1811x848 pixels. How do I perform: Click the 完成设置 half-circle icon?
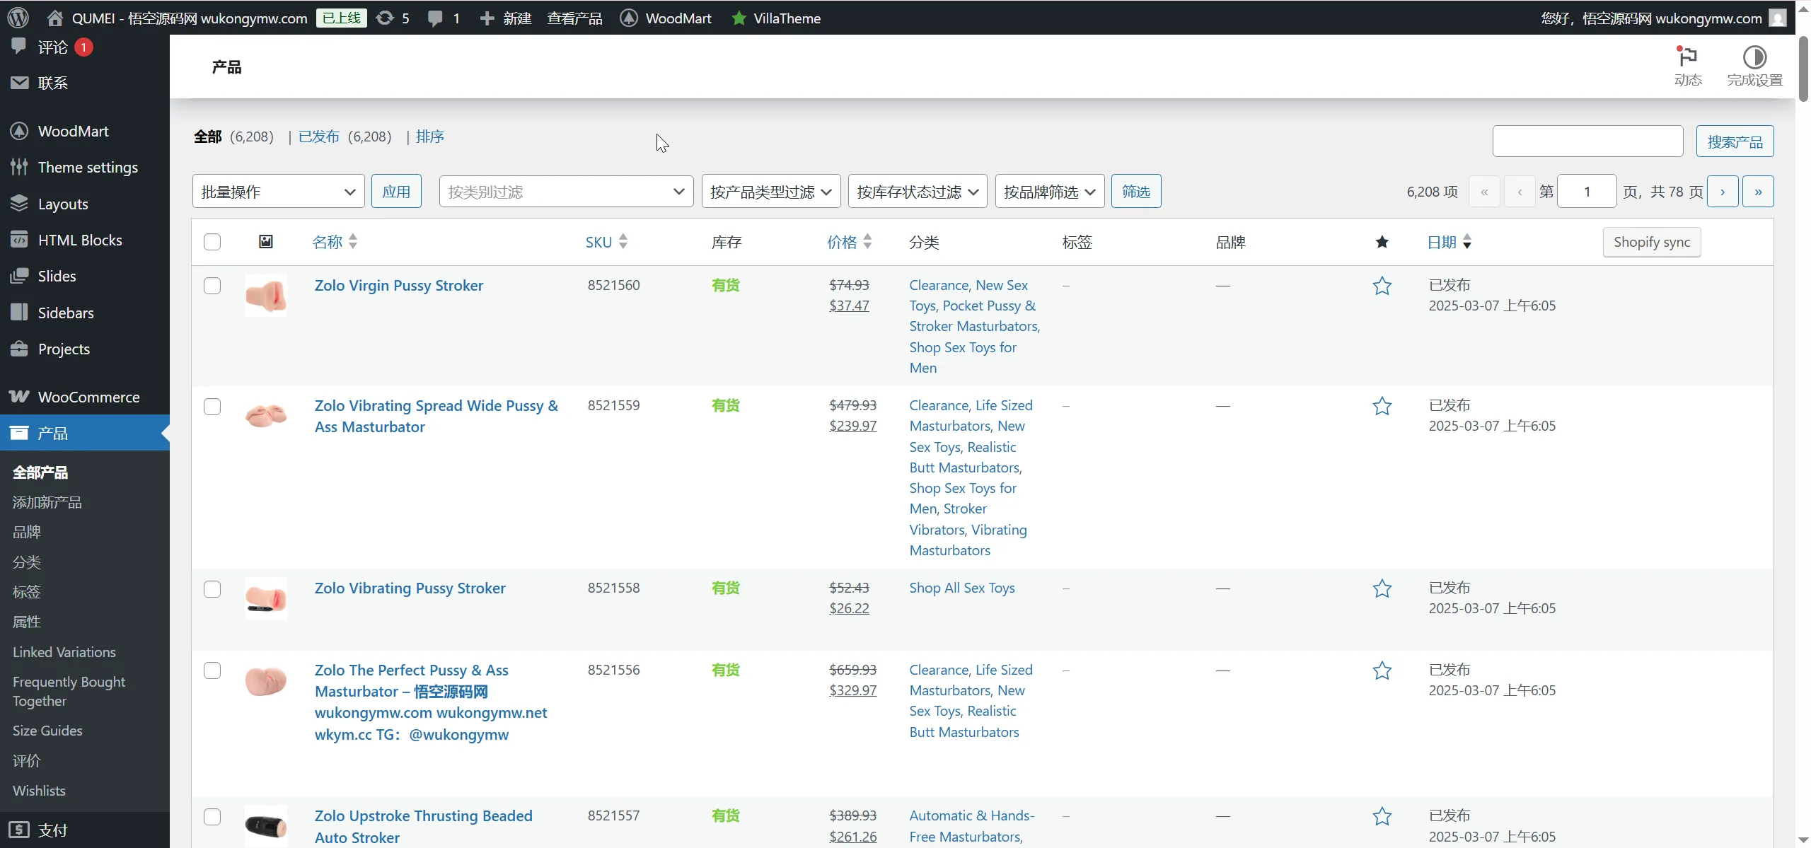point(1754,57)
